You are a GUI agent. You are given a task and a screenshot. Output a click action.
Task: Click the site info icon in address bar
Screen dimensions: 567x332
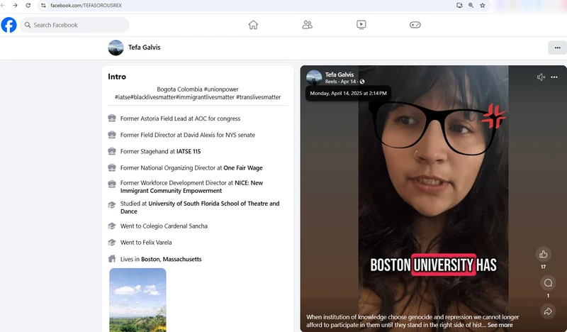[x=43, y=6]
